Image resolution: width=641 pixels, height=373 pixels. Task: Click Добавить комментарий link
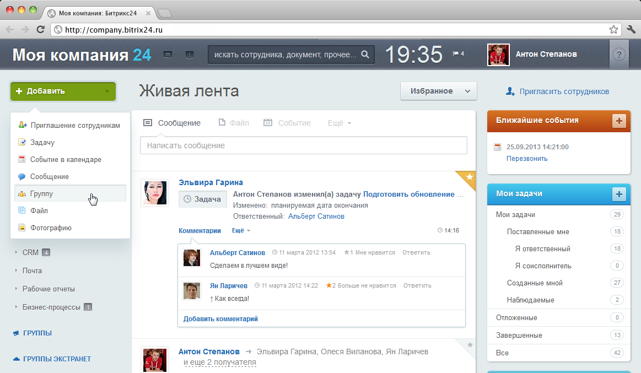coord(221,318)
